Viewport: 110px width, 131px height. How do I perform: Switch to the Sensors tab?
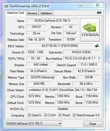32,13
